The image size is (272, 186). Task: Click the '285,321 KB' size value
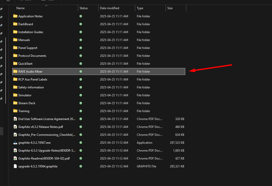coord(177,166)
